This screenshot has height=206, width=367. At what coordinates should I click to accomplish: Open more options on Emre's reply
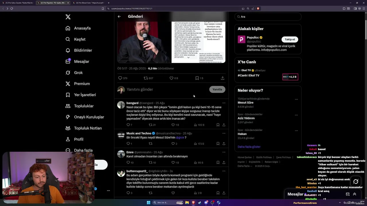point(224,152)
